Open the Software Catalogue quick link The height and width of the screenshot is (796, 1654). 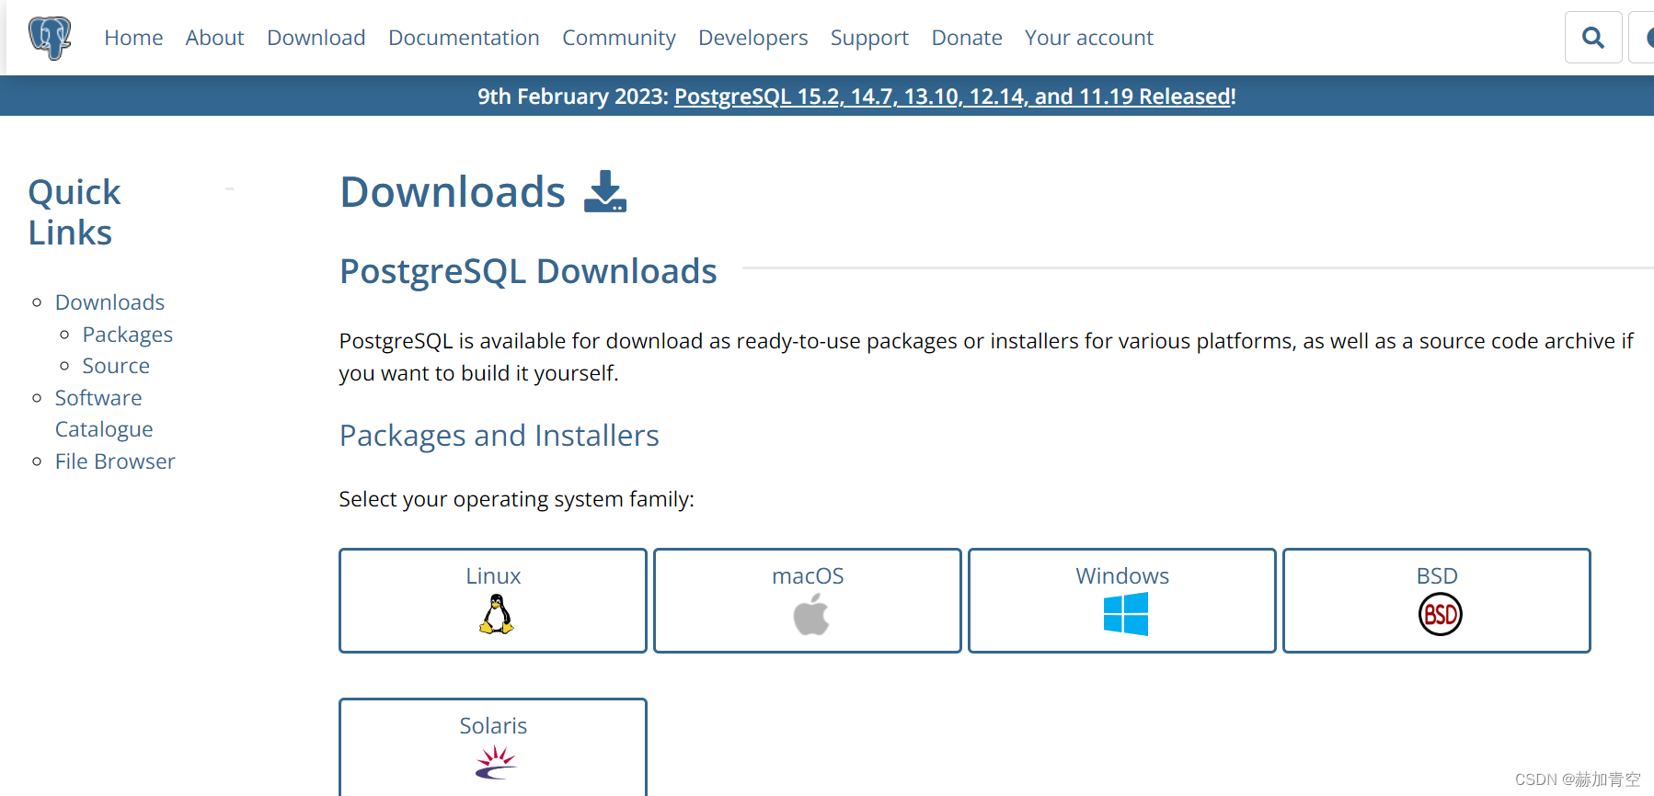104,414
